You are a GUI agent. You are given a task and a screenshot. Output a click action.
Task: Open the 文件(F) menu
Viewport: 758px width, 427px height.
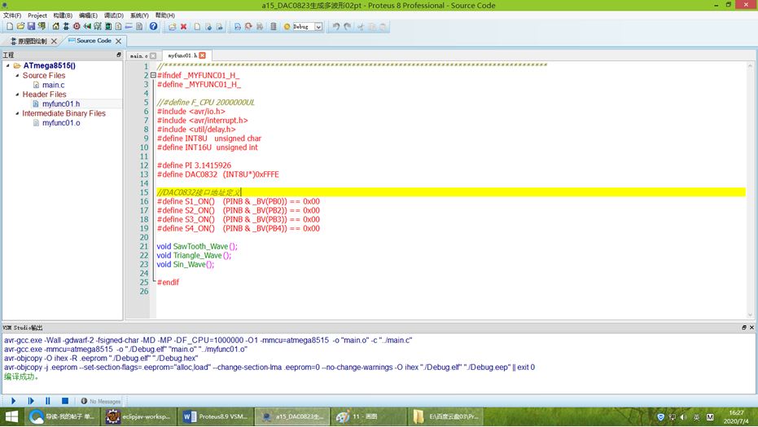click(12, 15)
